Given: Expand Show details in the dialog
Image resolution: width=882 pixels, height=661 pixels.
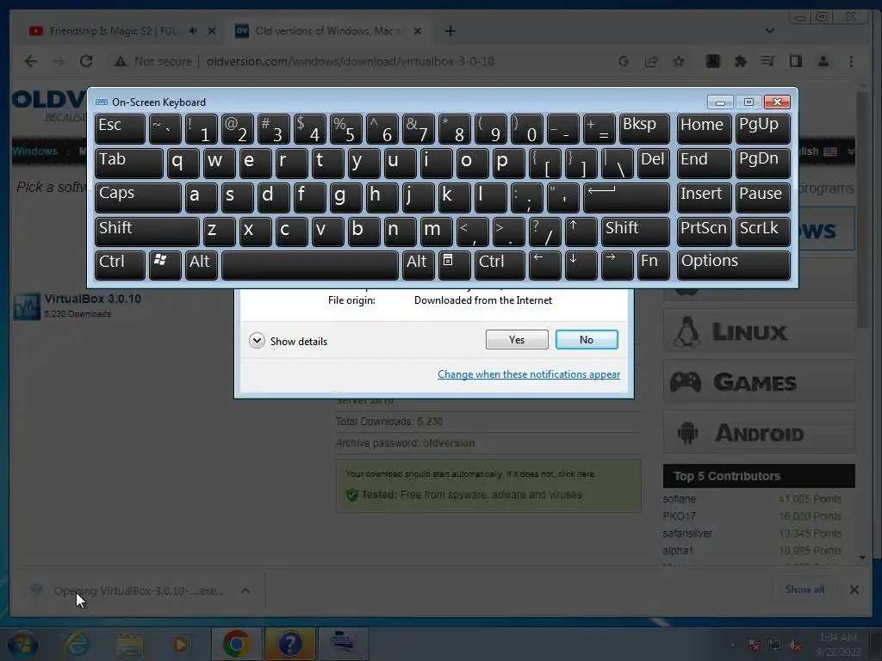Looking at the screenshot, I should pos(288,341).
